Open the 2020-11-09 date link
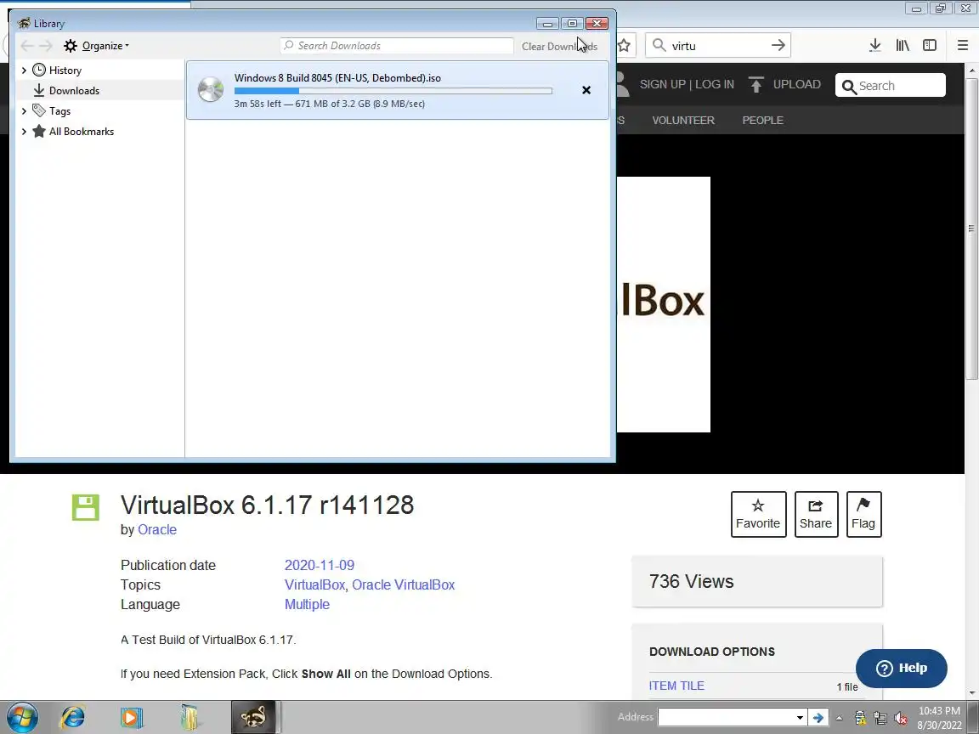Viewport: 979px width, 734px height. click(x=319, y=565)
